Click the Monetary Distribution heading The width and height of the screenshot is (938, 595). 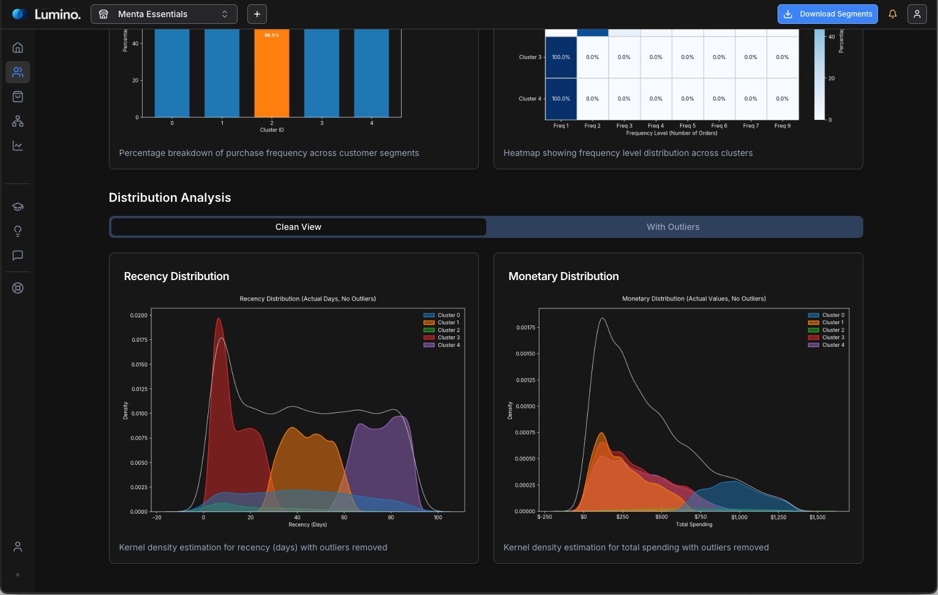tap(563, 276)
